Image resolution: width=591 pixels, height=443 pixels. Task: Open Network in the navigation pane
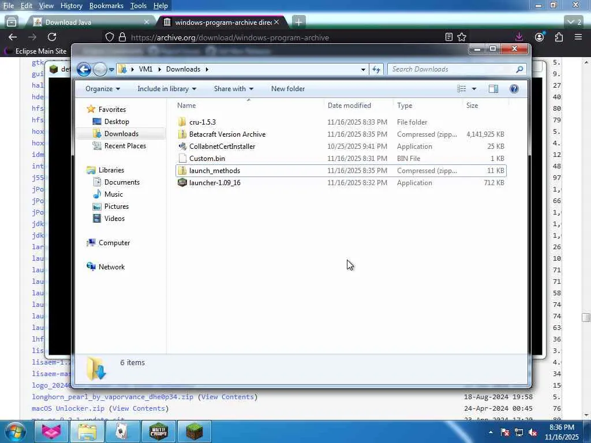pyautogui.click(x=111, y=266)
